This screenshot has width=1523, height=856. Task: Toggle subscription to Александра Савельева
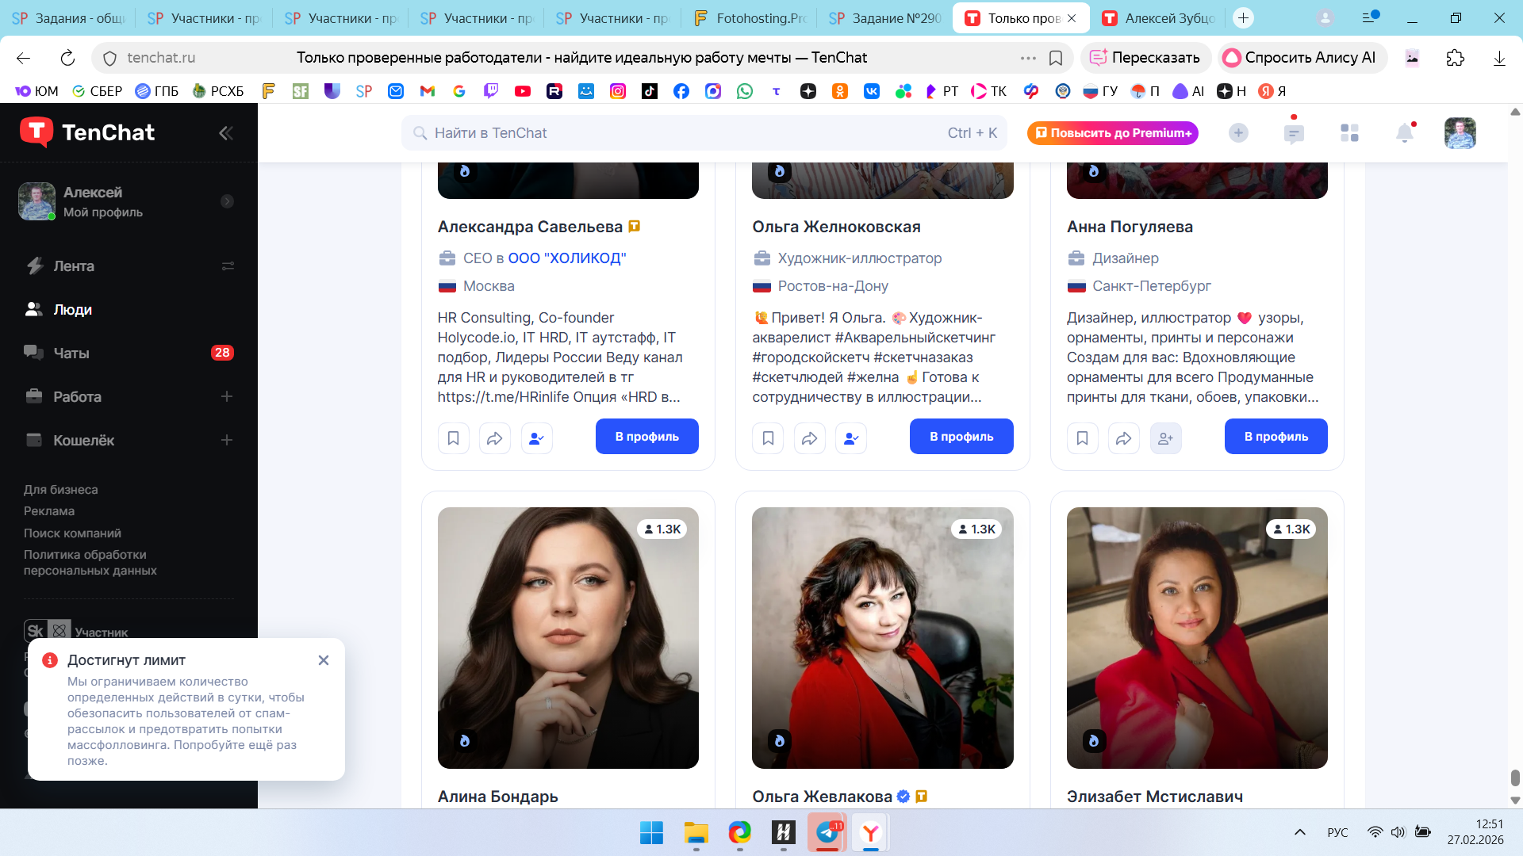[536, 438]
